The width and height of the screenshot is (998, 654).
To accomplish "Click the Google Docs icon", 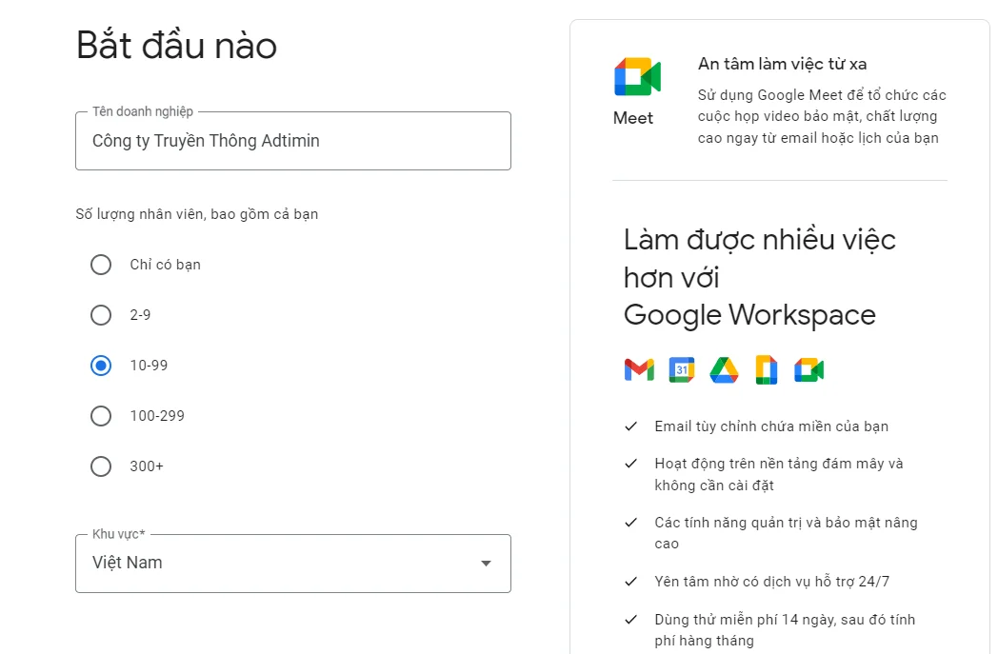I will click(x=767, y=369).
